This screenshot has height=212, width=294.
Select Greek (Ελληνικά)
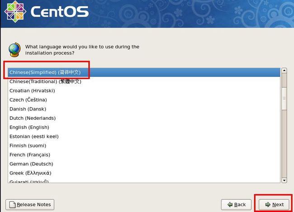coord(144,173)
